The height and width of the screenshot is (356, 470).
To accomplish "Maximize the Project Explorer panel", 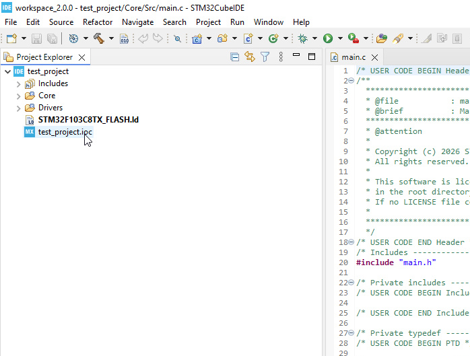I will click(312, 57).
